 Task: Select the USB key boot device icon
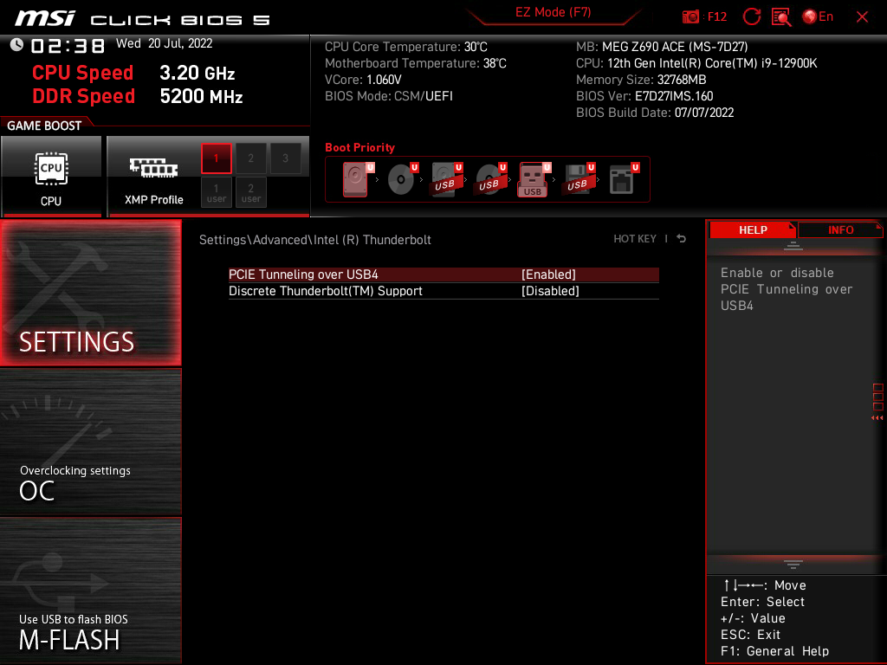click(x=534, y=179)
